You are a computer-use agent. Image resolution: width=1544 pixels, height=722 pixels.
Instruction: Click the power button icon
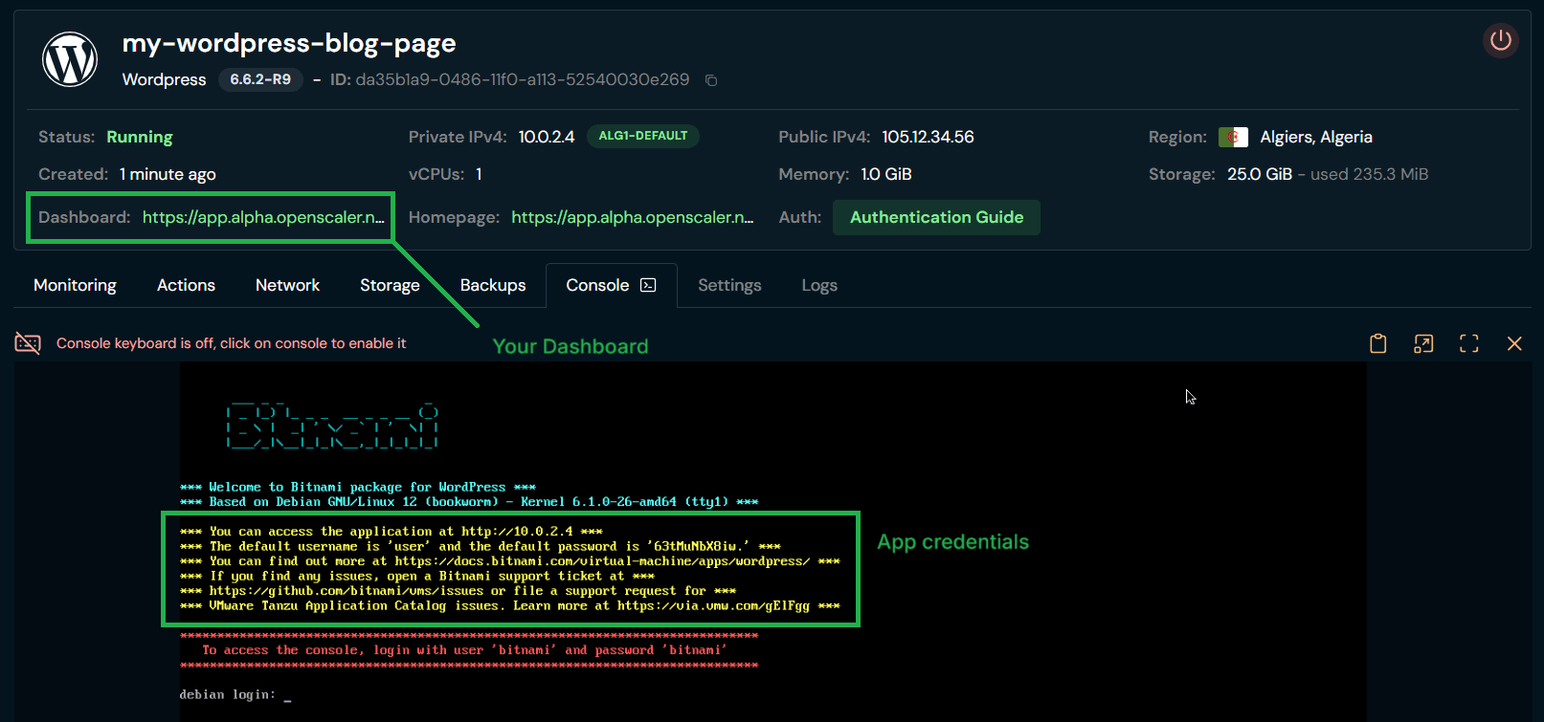(x=1500, y=40)
